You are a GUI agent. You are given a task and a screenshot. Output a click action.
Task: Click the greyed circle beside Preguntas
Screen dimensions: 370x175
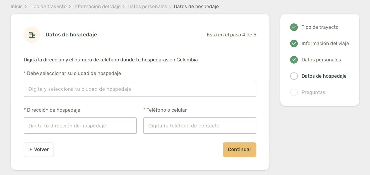294,92
